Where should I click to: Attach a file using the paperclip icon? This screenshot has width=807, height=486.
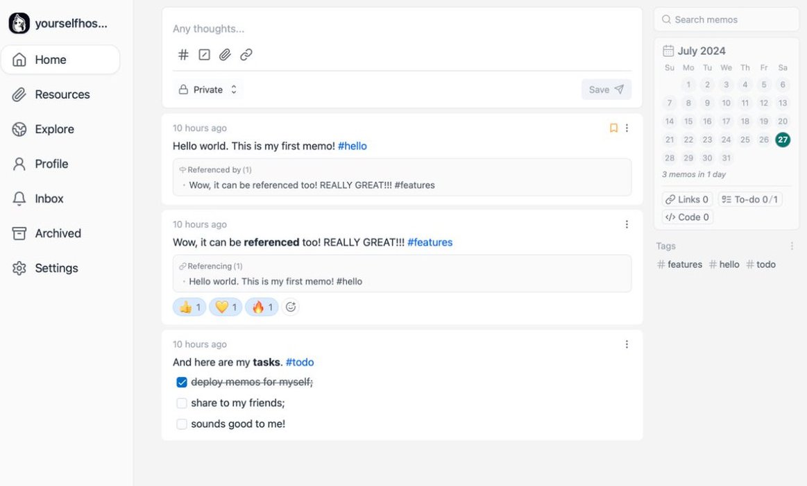pos(225,55)
